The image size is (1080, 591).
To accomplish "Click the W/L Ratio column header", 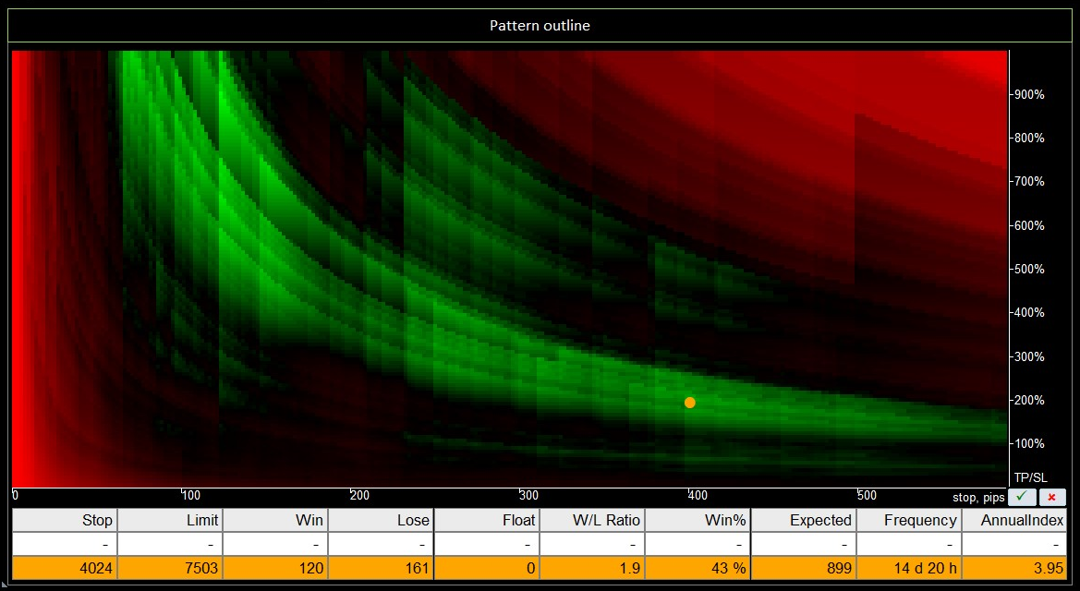I will tap(592, 520).
